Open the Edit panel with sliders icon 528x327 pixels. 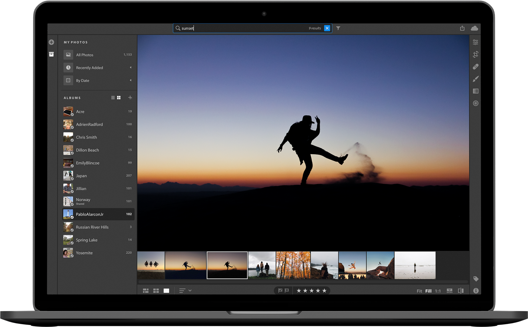[x=475, y=42]
